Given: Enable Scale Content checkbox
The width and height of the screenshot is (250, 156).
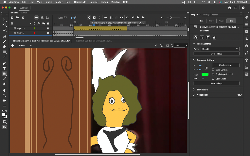Looking at the screenshot, I should coord(213,70).
